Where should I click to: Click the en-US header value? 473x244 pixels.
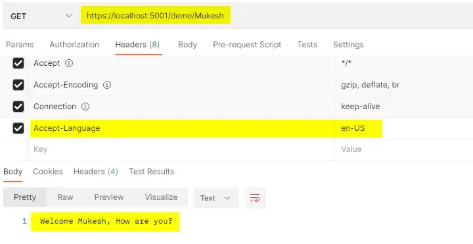point(353,128)
